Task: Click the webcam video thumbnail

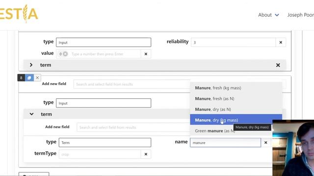Action: point(293,148)
